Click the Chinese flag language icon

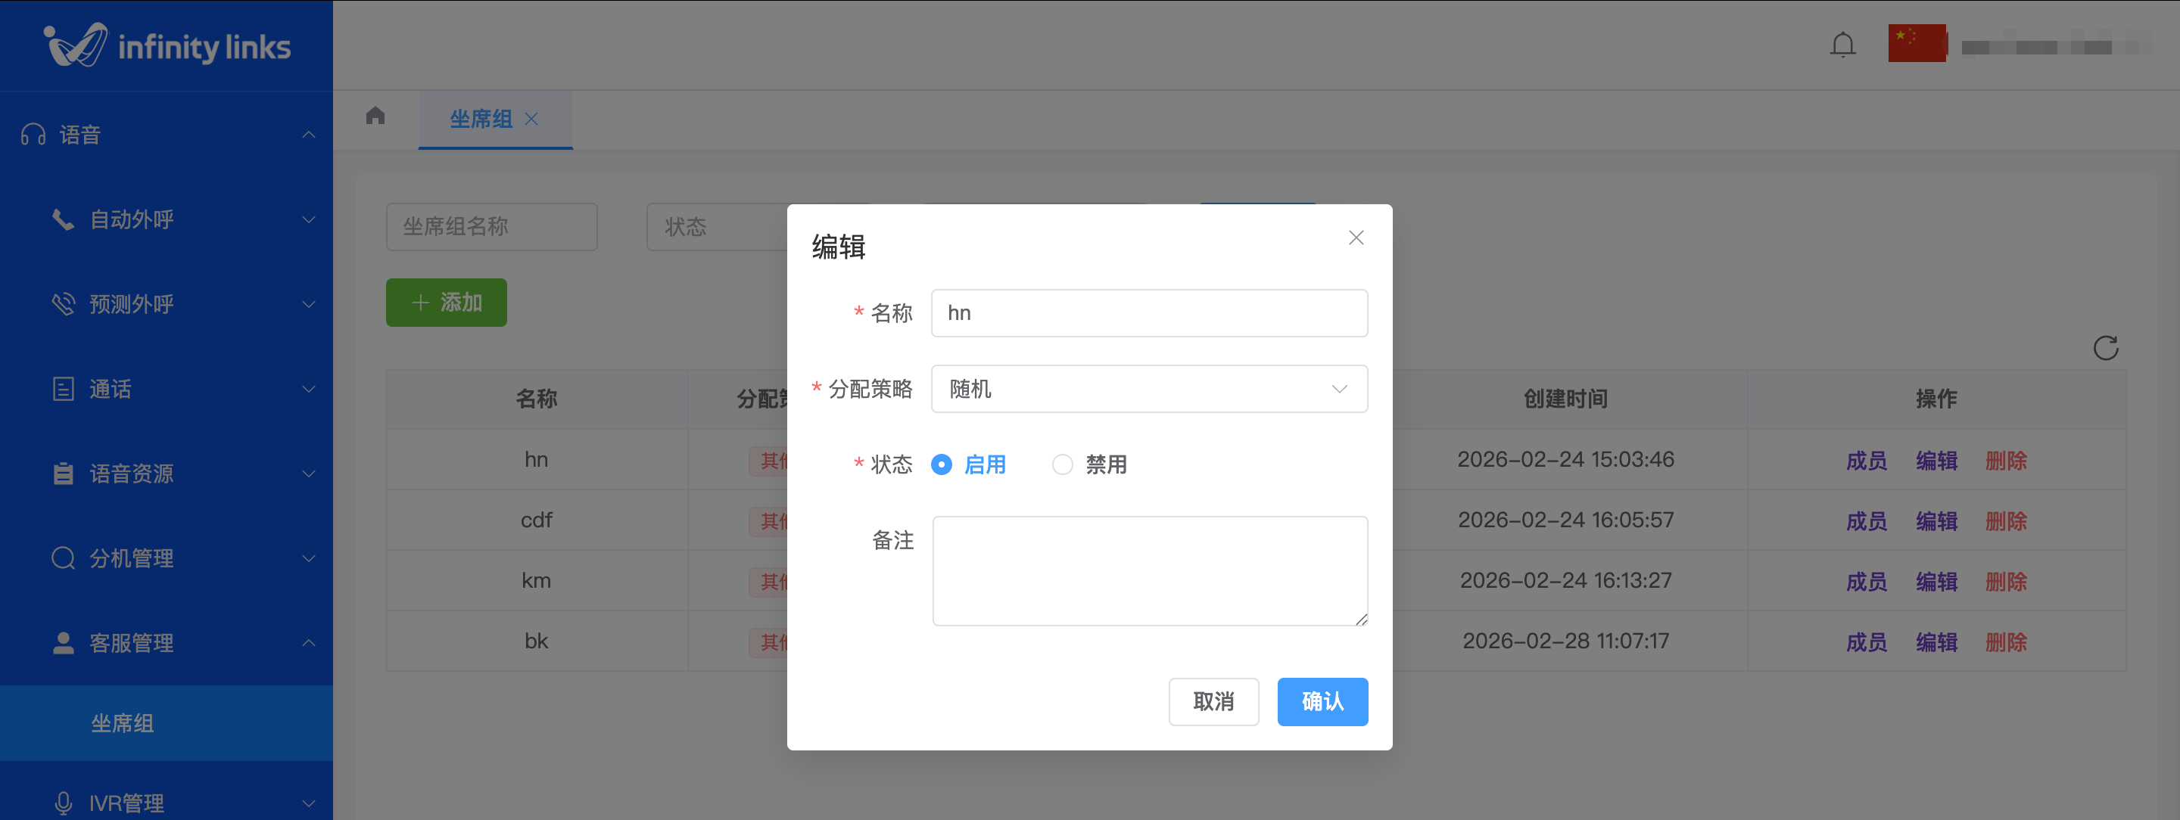coord(1917,43)
